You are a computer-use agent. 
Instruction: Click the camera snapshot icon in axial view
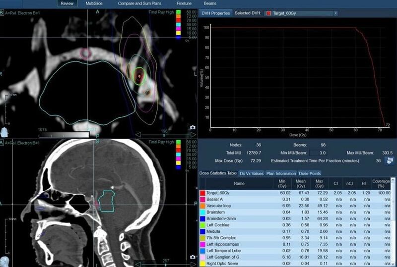(193, 127)
